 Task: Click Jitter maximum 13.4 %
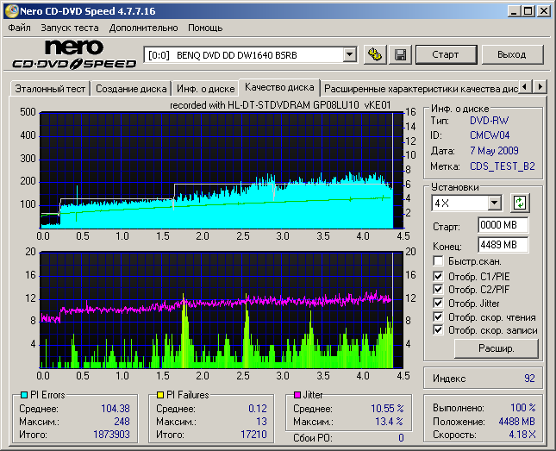pos(390,422)
